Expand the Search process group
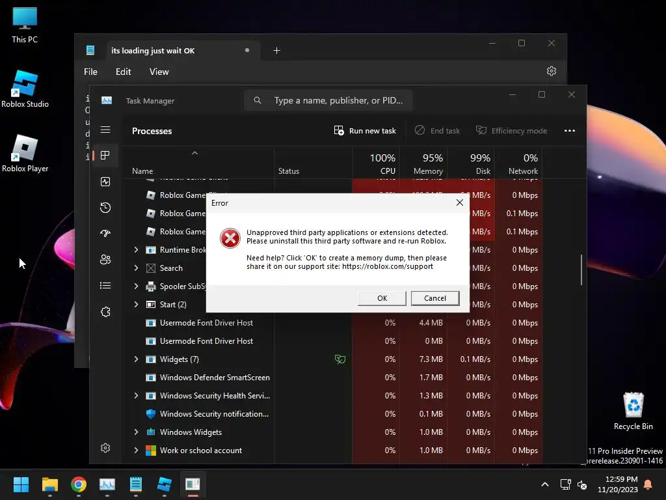 (136, 268)
